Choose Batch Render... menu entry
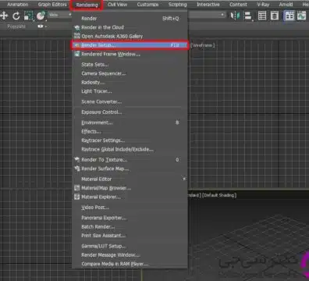 click(x=130, y=226)
